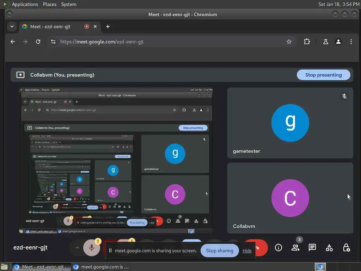Open Chromium labs flask icon

tap(325, 42)
